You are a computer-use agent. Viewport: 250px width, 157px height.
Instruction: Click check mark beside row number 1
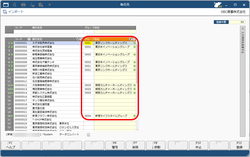point(12,43)
